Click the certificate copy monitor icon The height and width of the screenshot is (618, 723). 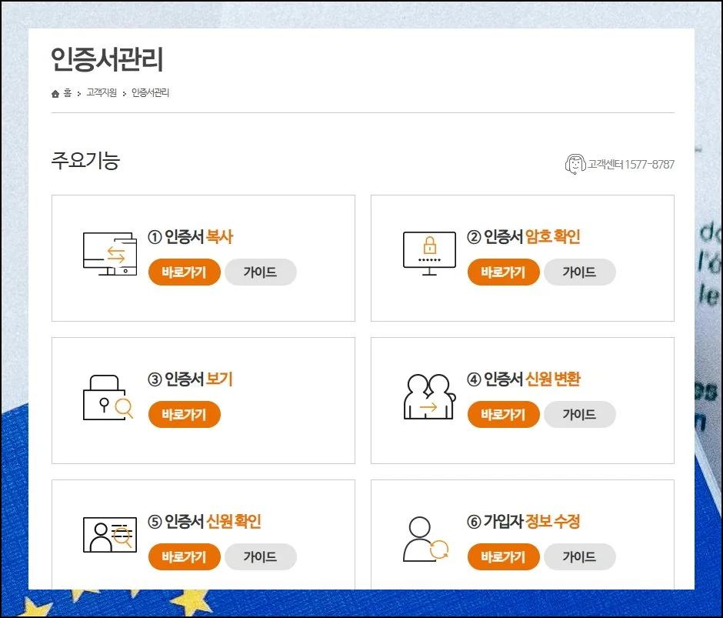[108, 252]
